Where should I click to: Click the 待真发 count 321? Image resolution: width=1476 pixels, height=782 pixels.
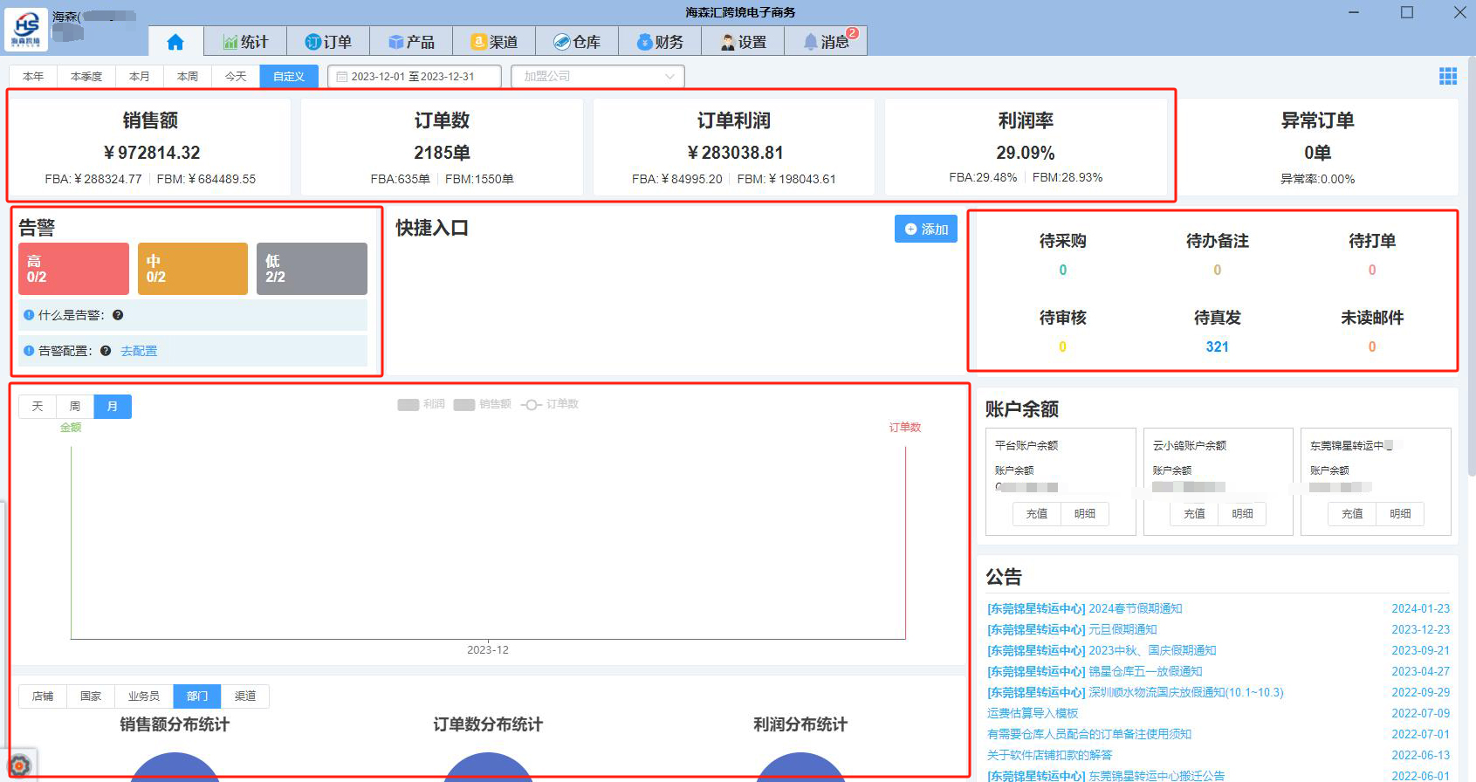[1218, 346]
